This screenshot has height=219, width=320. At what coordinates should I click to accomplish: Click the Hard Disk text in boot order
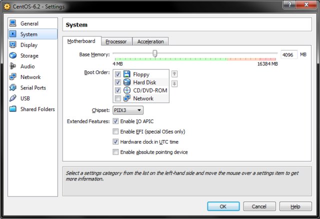(144, 82)
